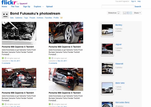Screen dimensions: 151x107
Task: Click the Search button
Action: coord(138,7)
